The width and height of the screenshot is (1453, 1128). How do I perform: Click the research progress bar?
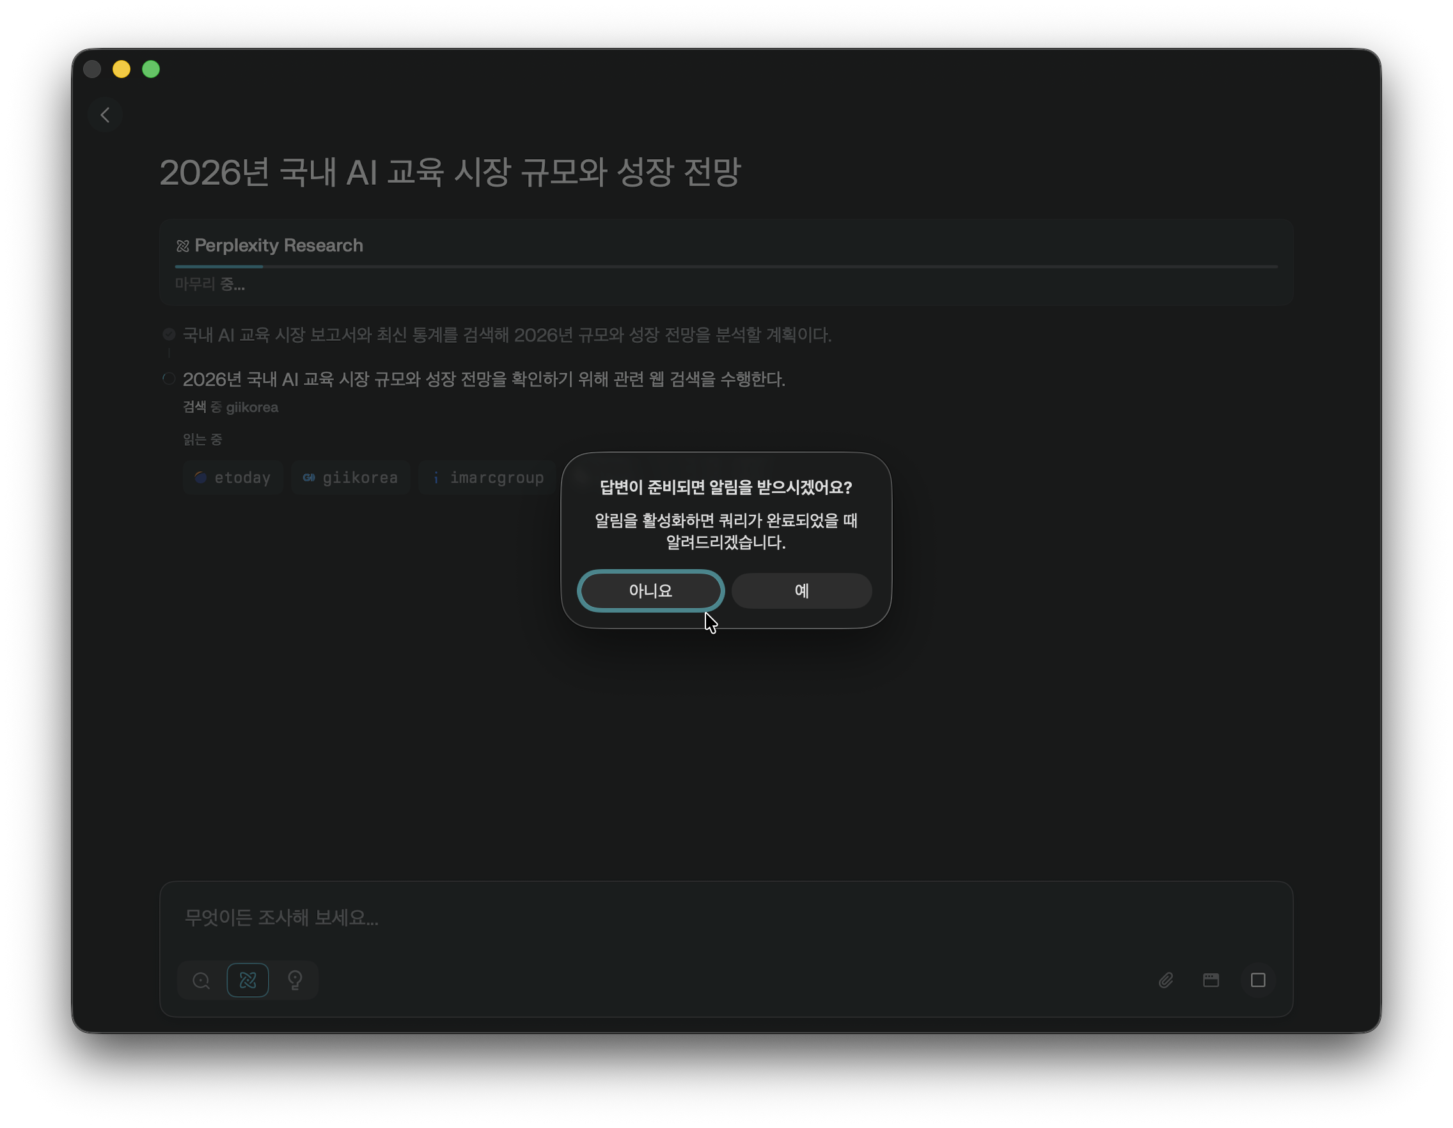[x=725, y=267]
